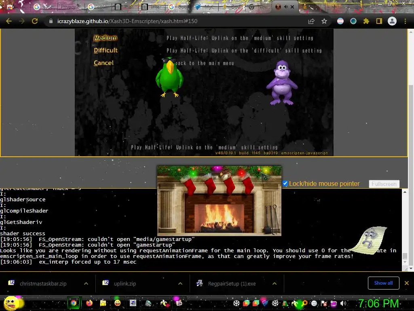Reload the current page
This screenshot has height=311, width=414.
35,21
